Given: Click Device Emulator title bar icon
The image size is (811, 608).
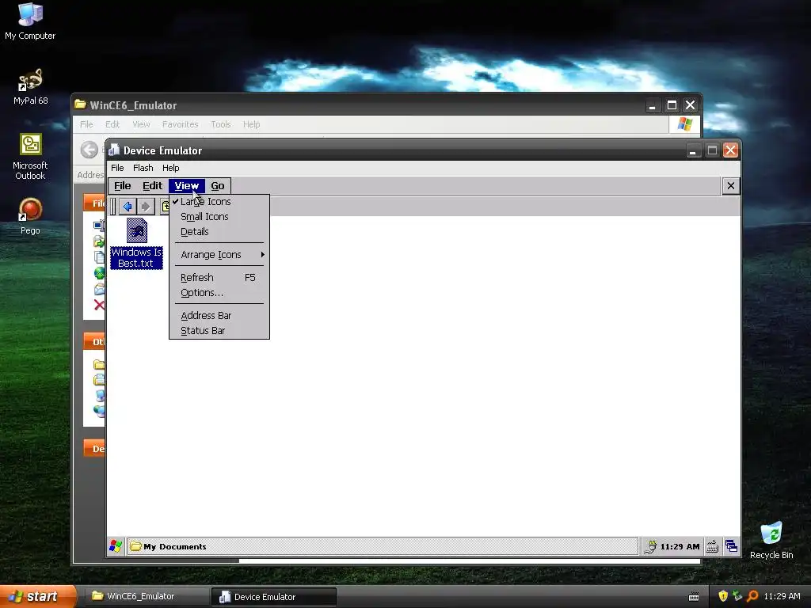Looking at the screenshot, I should tap(114, 150).
